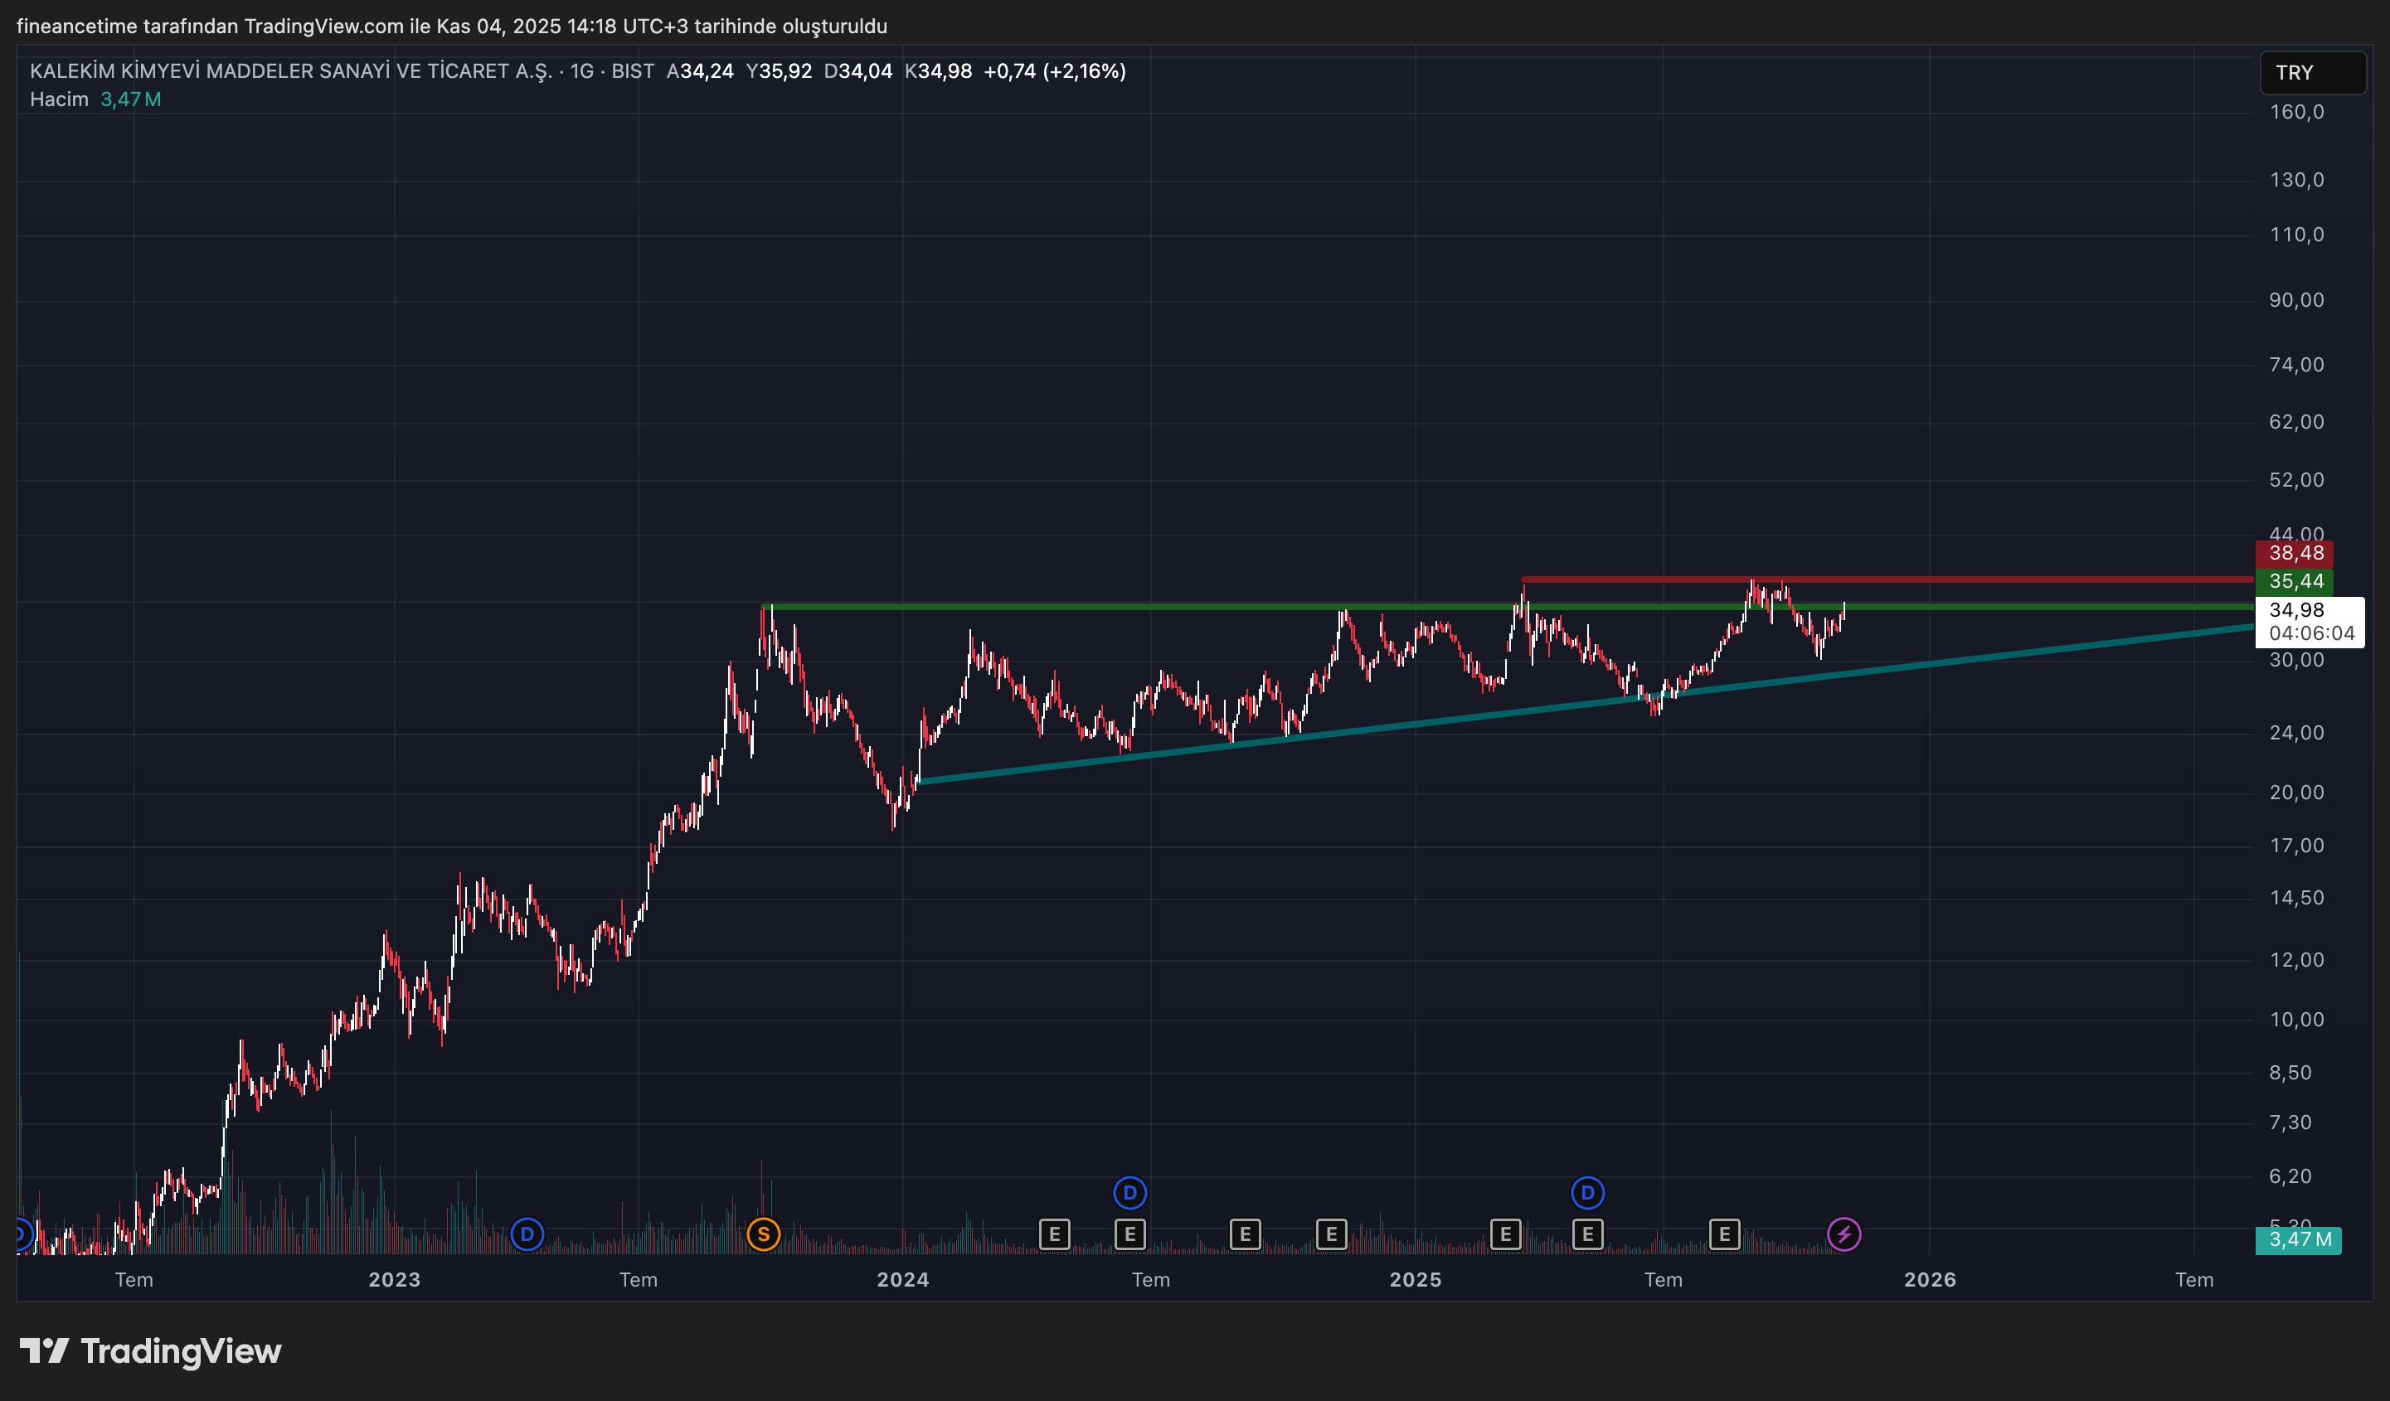
Task: Click the red 38,48 price label
Action: click(x=2295, y=554)
